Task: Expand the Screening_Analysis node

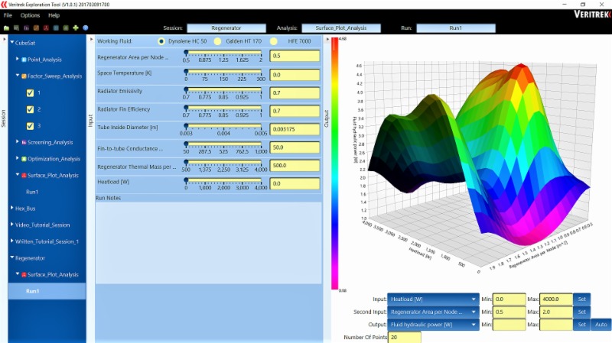Action: coord(17,142)
